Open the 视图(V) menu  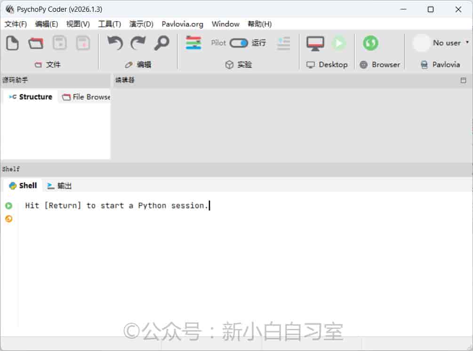[78, 24]
